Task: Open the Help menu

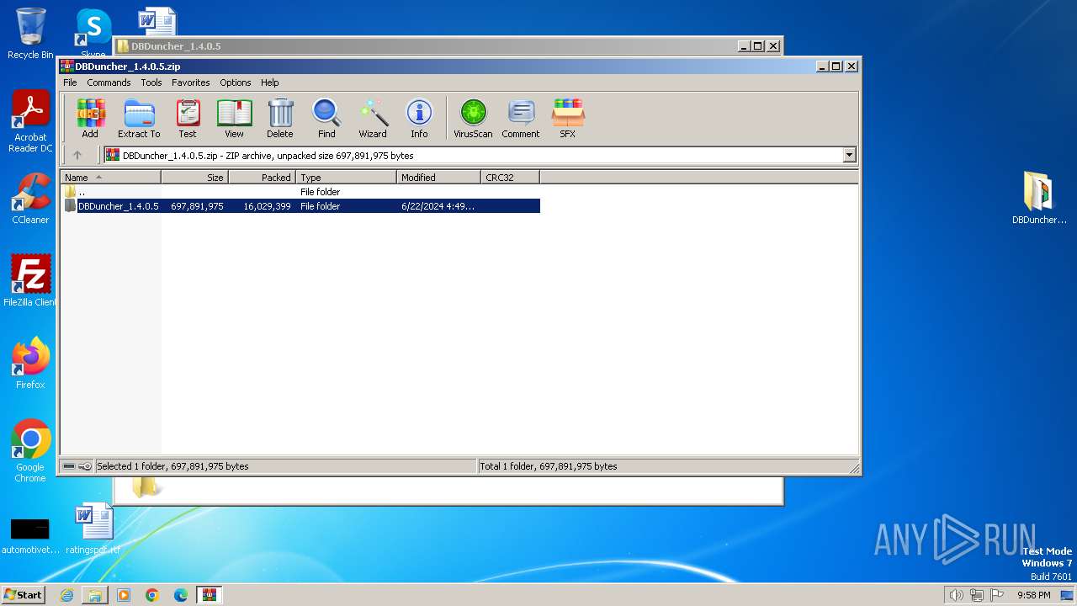Action: point(269,82)
